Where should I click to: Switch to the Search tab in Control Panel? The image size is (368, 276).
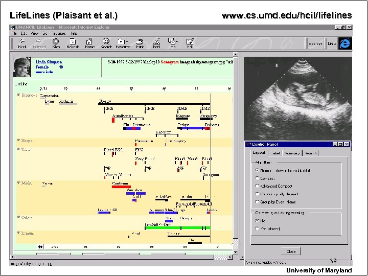[x=311, y=153]
